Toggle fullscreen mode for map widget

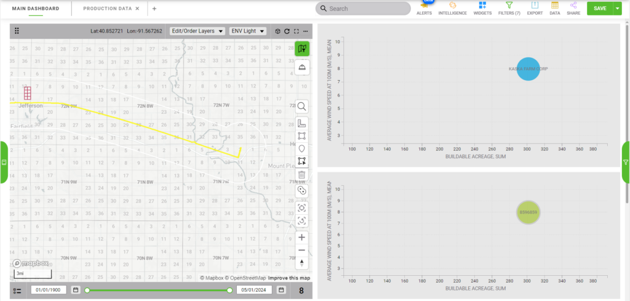coord(296,31)
